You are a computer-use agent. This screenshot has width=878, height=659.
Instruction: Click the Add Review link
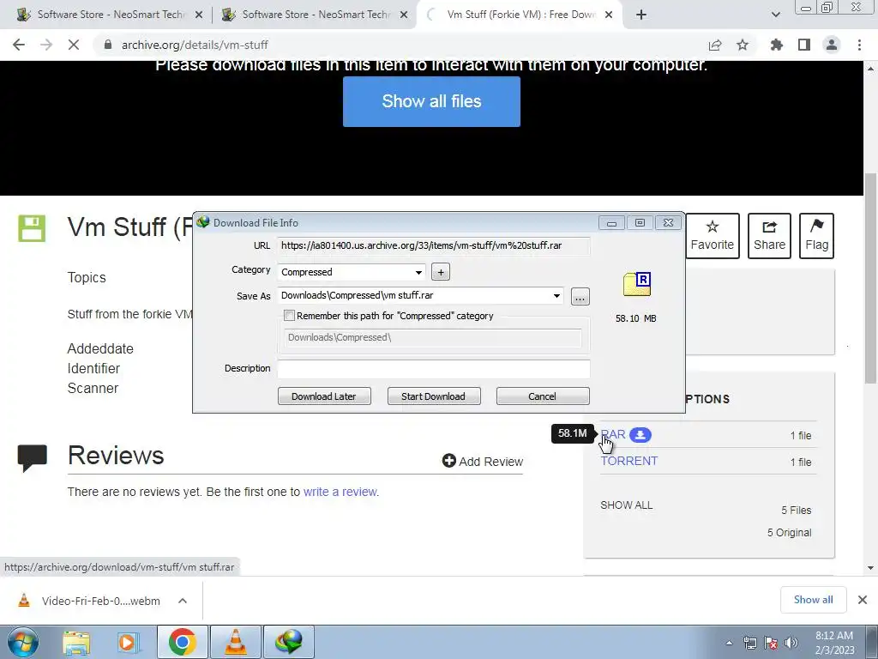(483, 461)
